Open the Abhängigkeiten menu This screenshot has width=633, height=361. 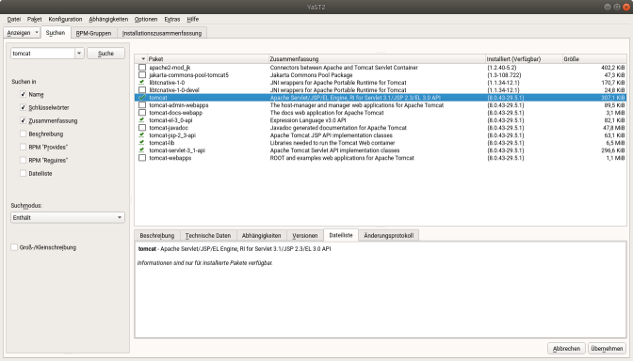(x=108, y=19)
